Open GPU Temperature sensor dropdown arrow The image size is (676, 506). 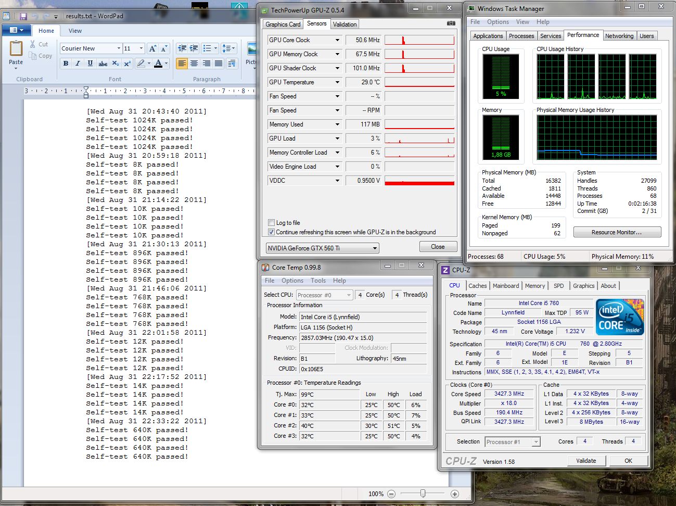coord(337,82)
